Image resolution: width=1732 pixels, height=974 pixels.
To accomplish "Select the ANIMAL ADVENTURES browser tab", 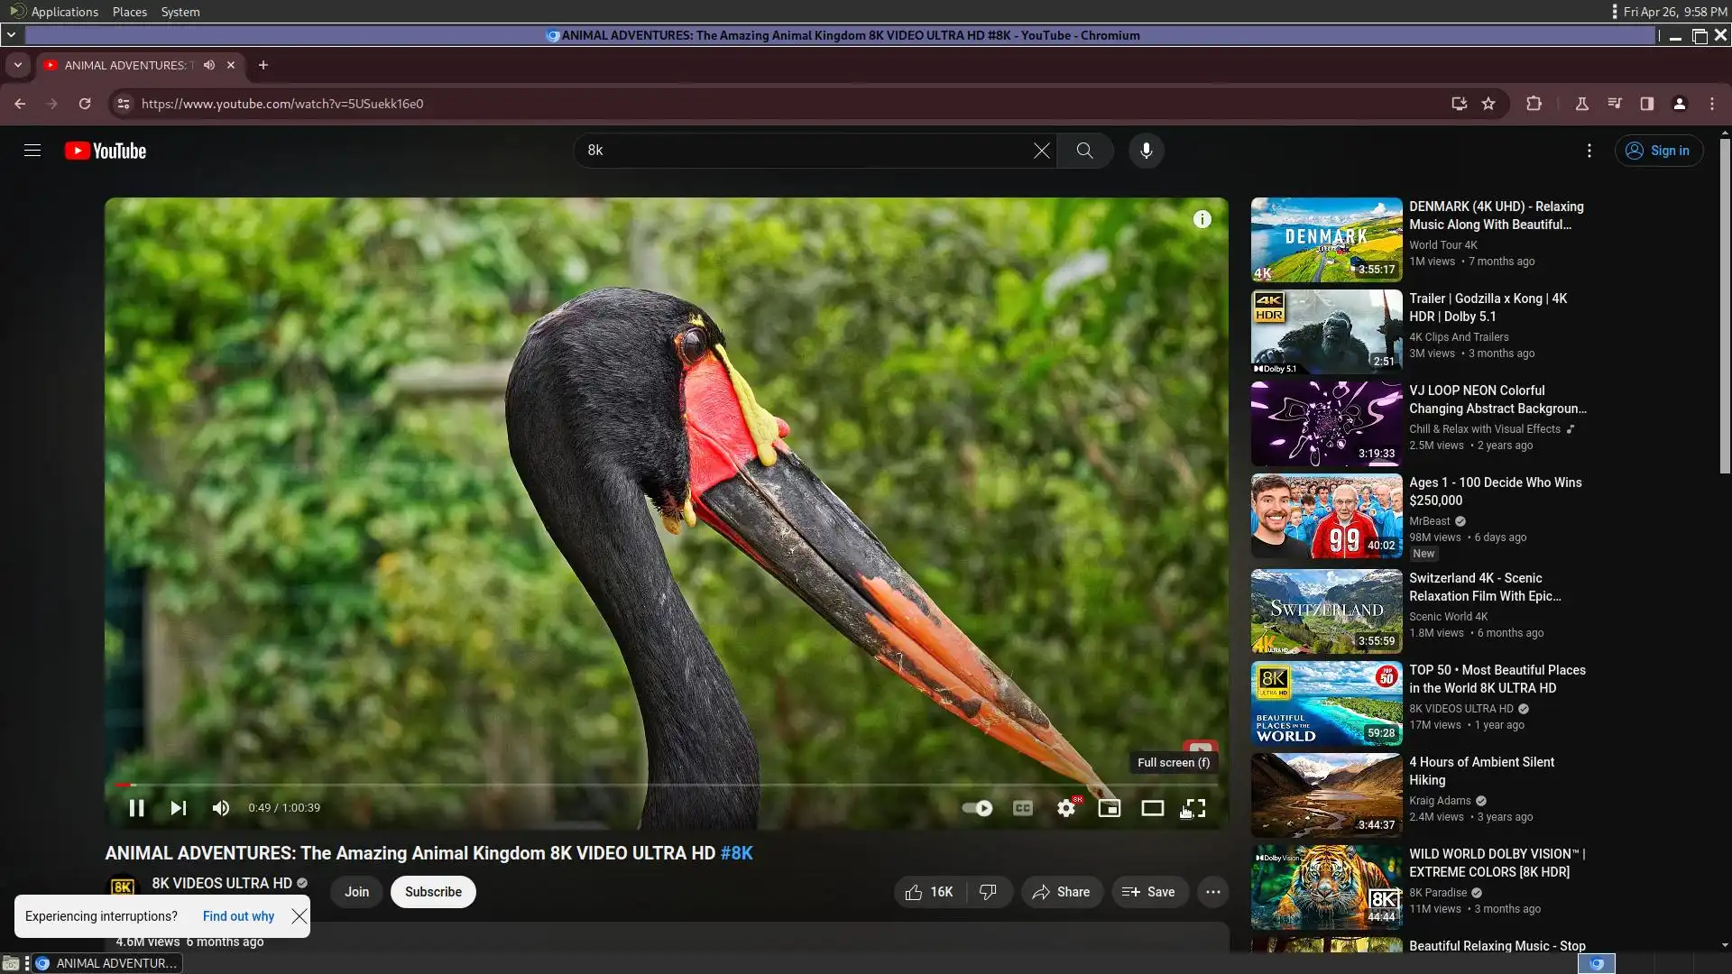I will tap(126, 65).
